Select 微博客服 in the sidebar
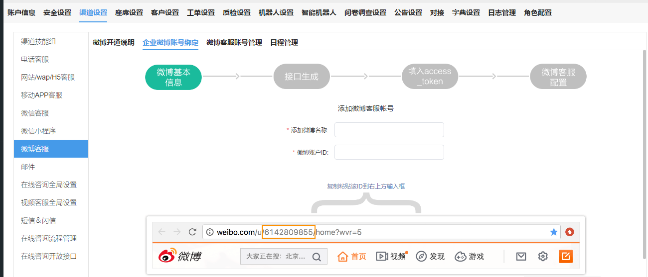 (x=51, y=149)
